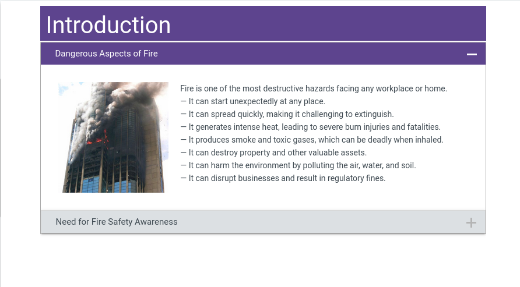Select the 'generates intense heat' bullet line

coord(310,127)
